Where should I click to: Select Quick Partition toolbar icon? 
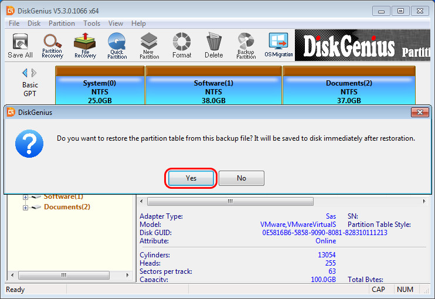pyautogui.click(x=117, y=46)
